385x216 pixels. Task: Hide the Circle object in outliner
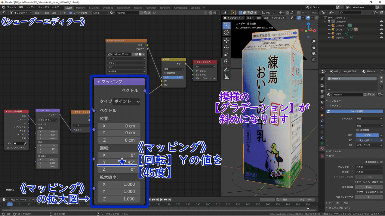pyautogui.click(x=381, y=29)
